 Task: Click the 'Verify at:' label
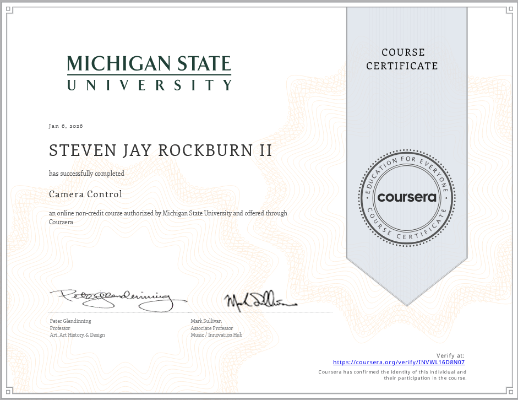pos(450,356)
